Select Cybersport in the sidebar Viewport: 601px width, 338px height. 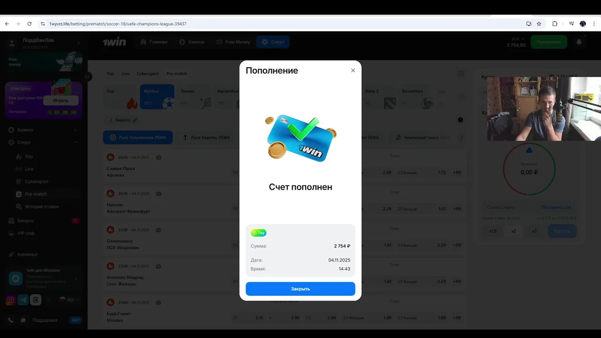pos(46,181)
